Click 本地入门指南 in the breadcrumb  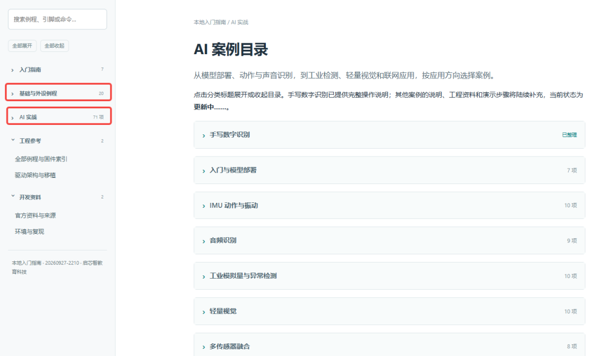click(x=210, y=23)
